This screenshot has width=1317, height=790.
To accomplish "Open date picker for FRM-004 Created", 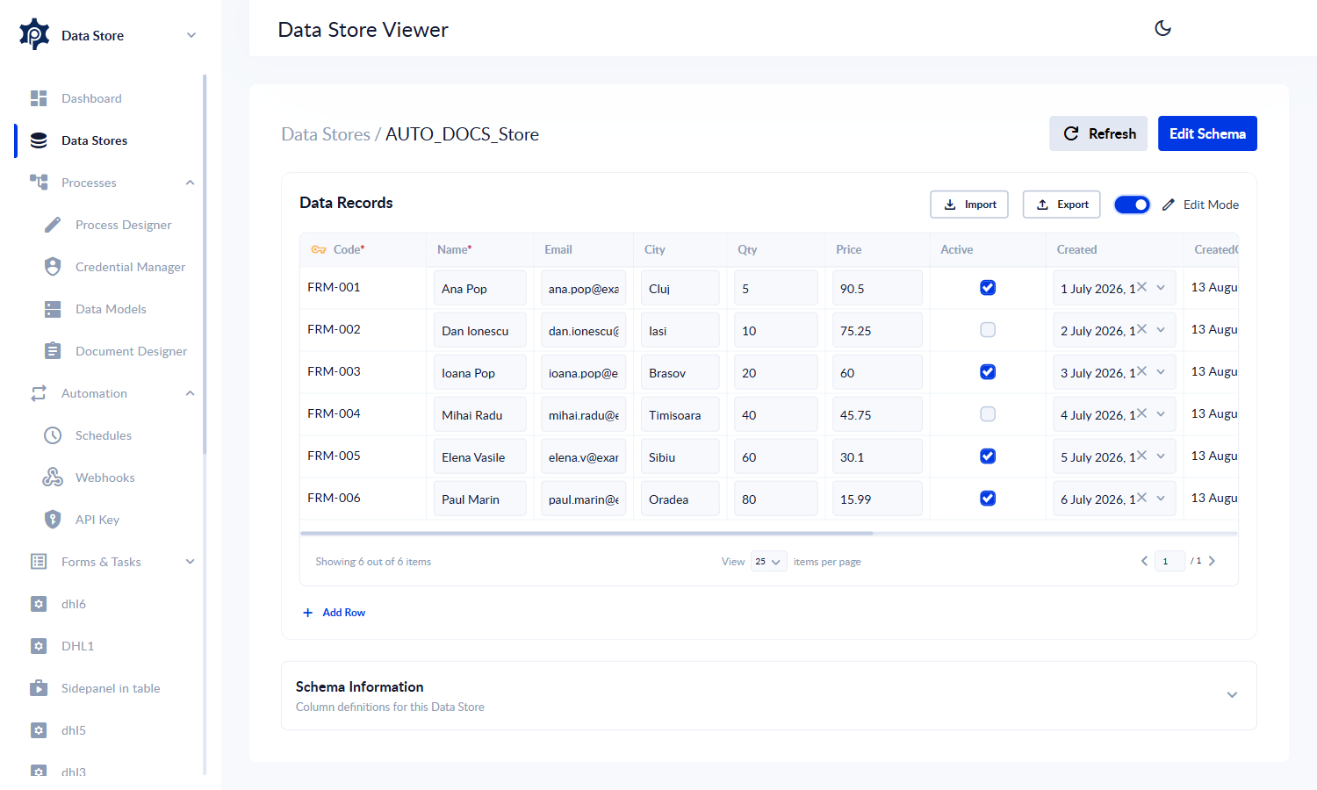I will 1161,414.
